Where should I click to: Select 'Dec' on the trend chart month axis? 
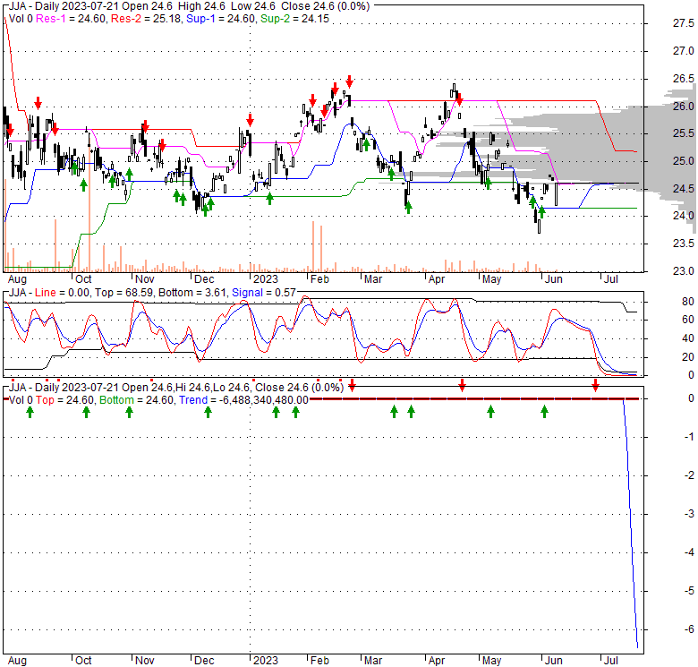(x=204, y=661)
